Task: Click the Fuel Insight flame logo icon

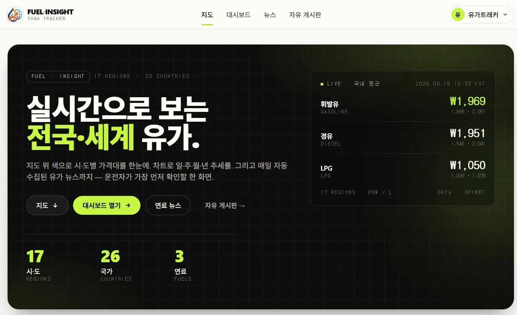Action: [x=15, y=15]
